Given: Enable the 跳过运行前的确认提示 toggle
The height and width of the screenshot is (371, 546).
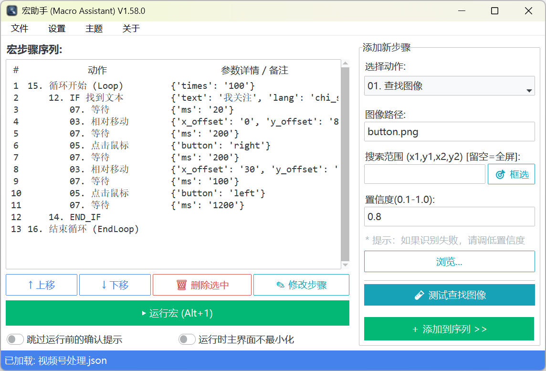Looking at the screenshot, I should 15,339.
